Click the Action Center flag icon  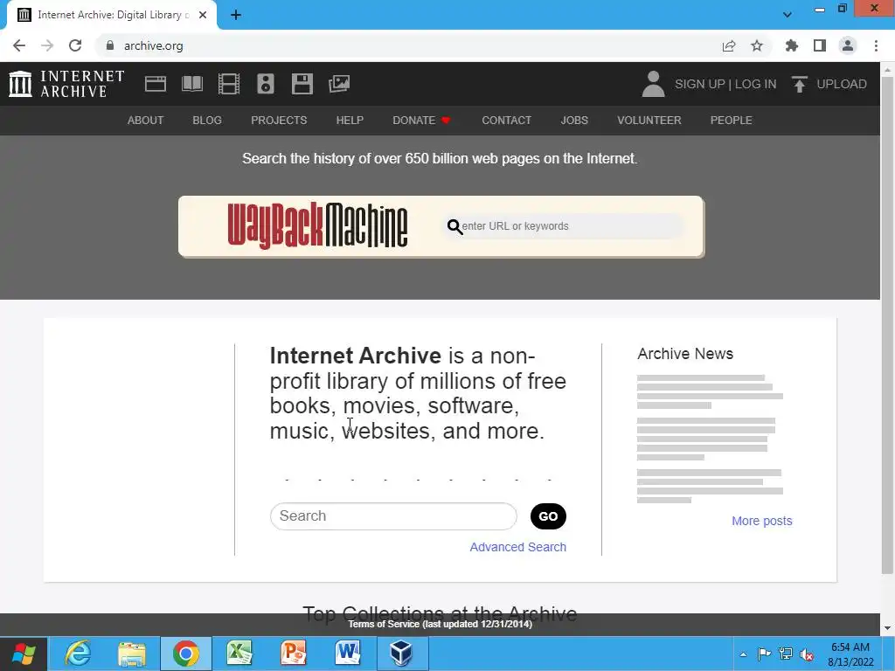click(764, 654)
